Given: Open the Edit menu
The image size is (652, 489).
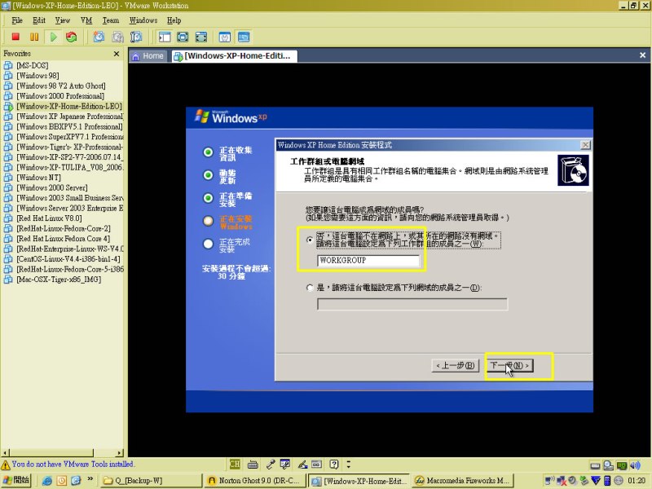Looking at the screenshot, I should (x=38, y=20).
